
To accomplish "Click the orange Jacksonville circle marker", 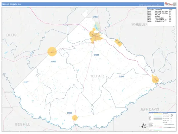I will 75,118.
